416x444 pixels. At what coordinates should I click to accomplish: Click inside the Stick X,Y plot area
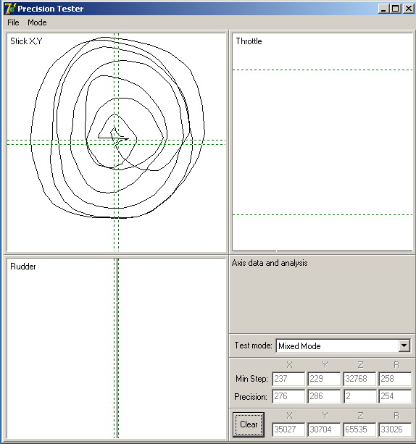(x=116, y=142)
